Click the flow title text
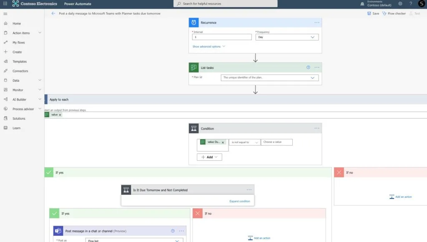This screenshot has height=242, width=427. [x=110, y=13]
